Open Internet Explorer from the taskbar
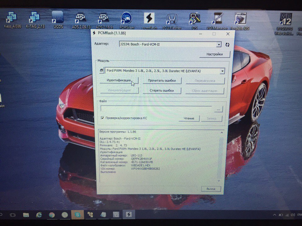This screenshot has width=302, height=226. click(39, 215)
